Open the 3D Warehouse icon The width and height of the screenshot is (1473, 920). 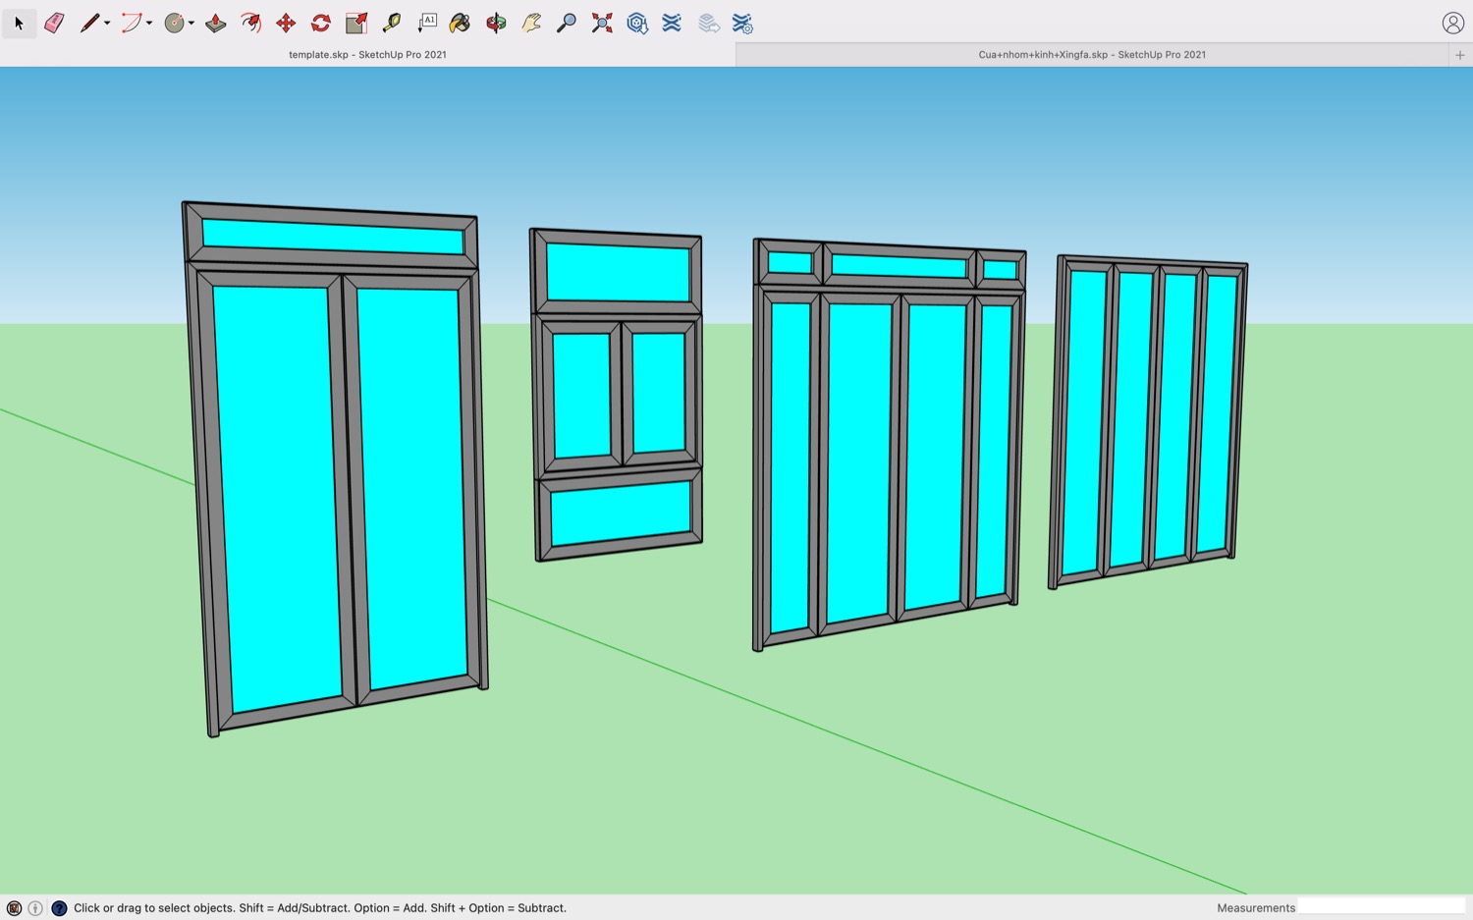tap(637, 23)
